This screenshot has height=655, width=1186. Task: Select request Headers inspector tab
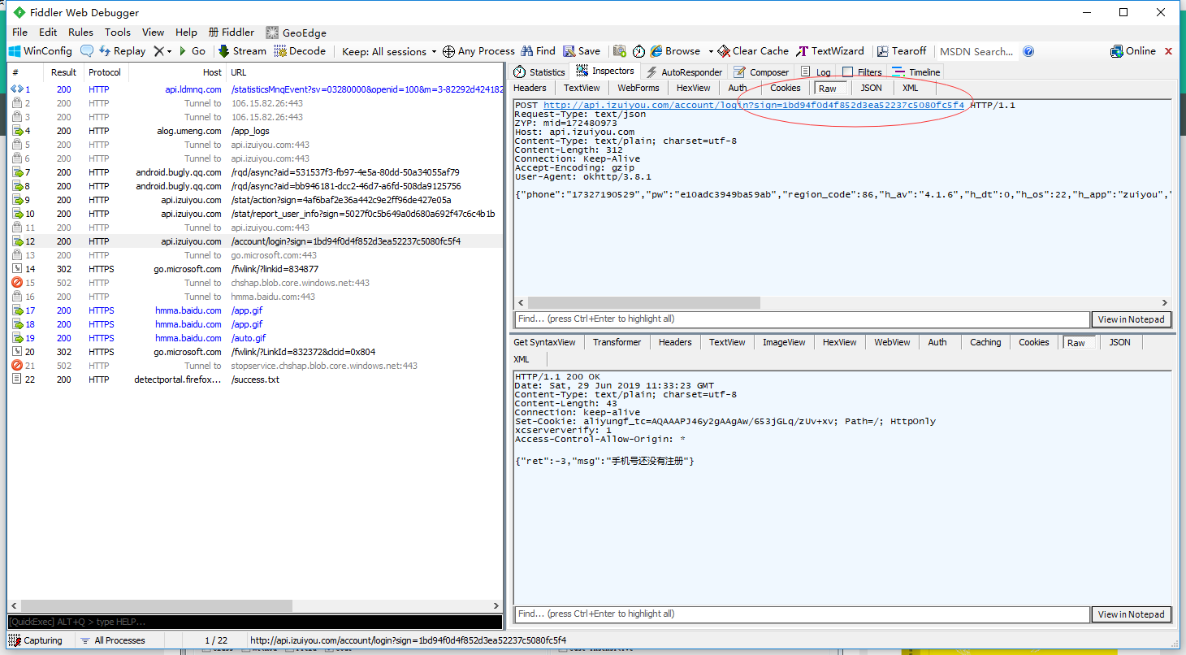pyautogui.click(x=530, y=88)
